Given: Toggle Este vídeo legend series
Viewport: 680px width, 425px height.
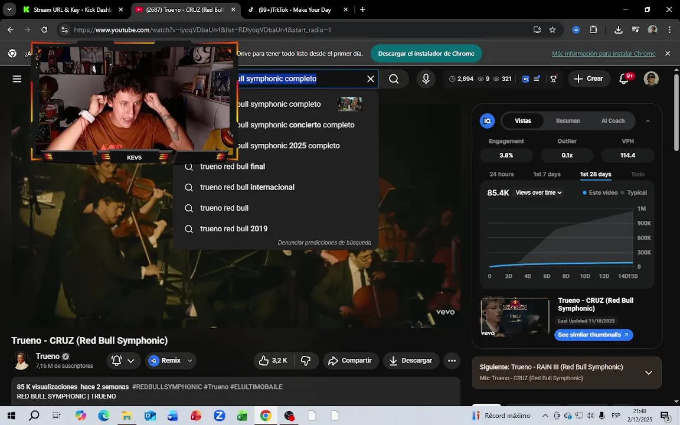Looking at the screenshot, I should [600, 192].
